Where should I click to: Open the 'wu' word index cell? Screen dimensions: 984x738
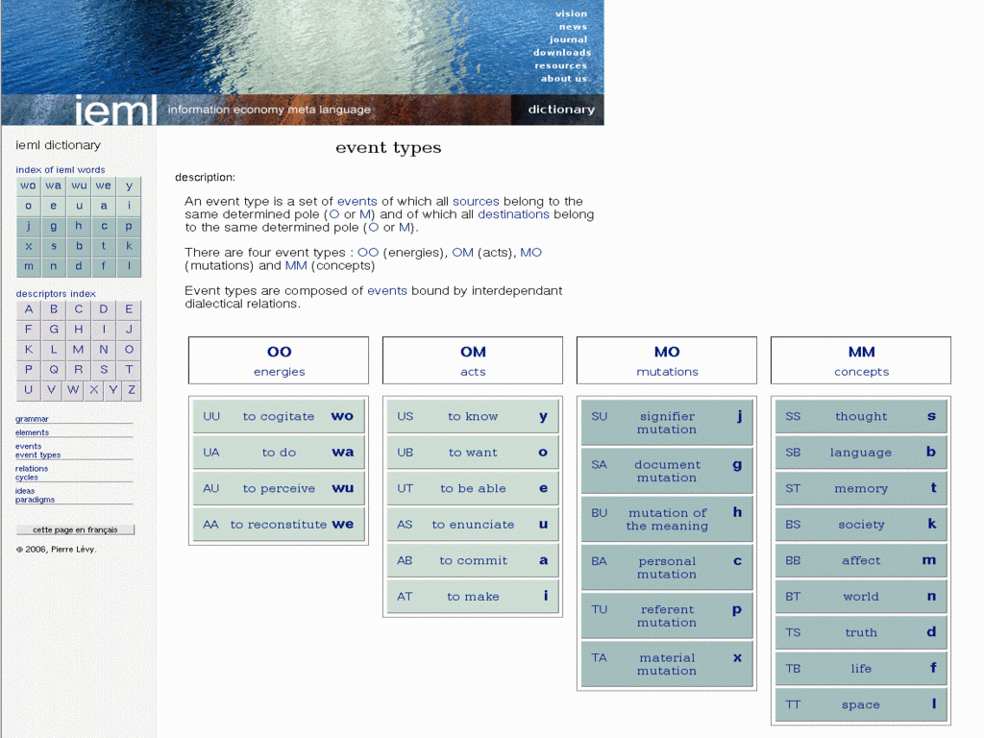(79, 185)
